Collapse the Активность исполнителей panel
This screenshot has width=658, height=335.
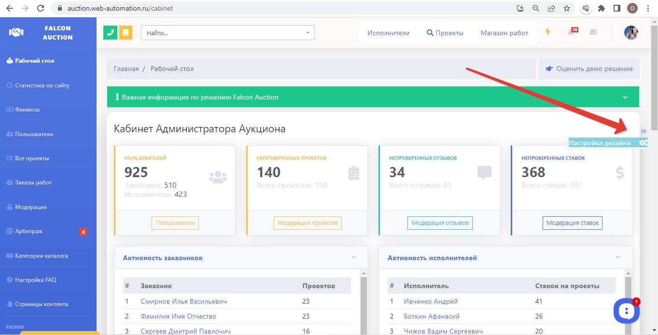coord(618,257)
